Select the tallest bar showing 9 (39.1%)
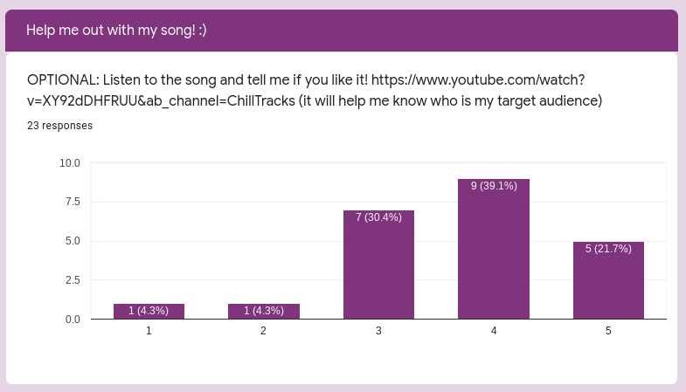The height and width of the screenshot is (392, 686). [494, 249]
